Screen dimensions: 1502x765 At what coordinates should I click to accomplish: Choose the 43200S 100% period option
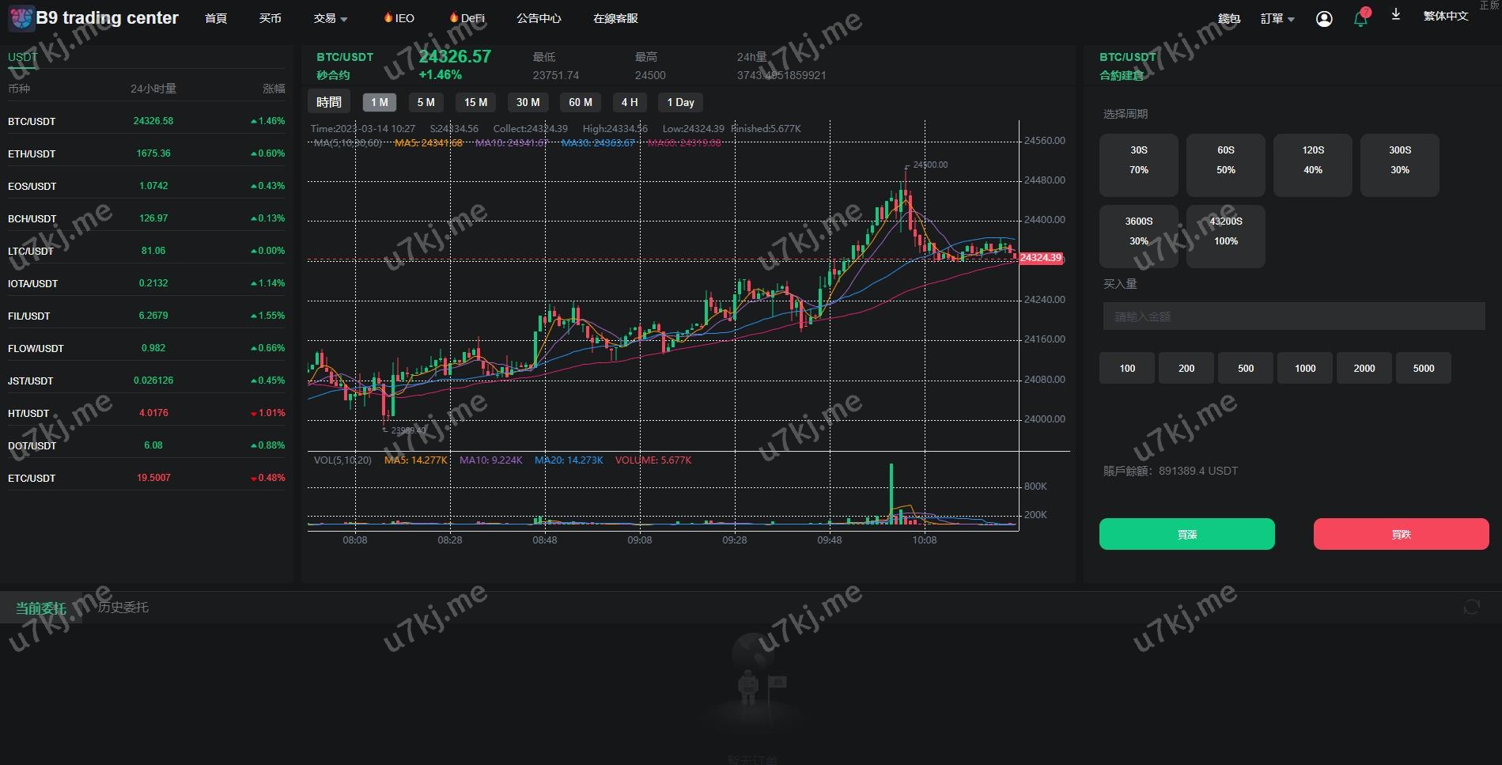tap(1225, 236)
